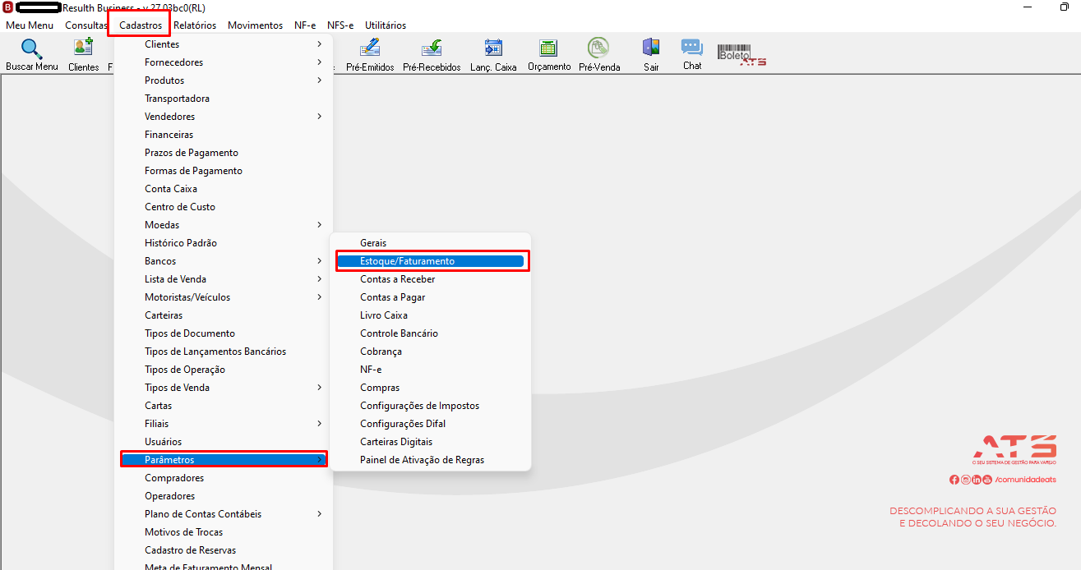Open the Consultas menu
1081x570 pixels.
[x=85, y=25]
